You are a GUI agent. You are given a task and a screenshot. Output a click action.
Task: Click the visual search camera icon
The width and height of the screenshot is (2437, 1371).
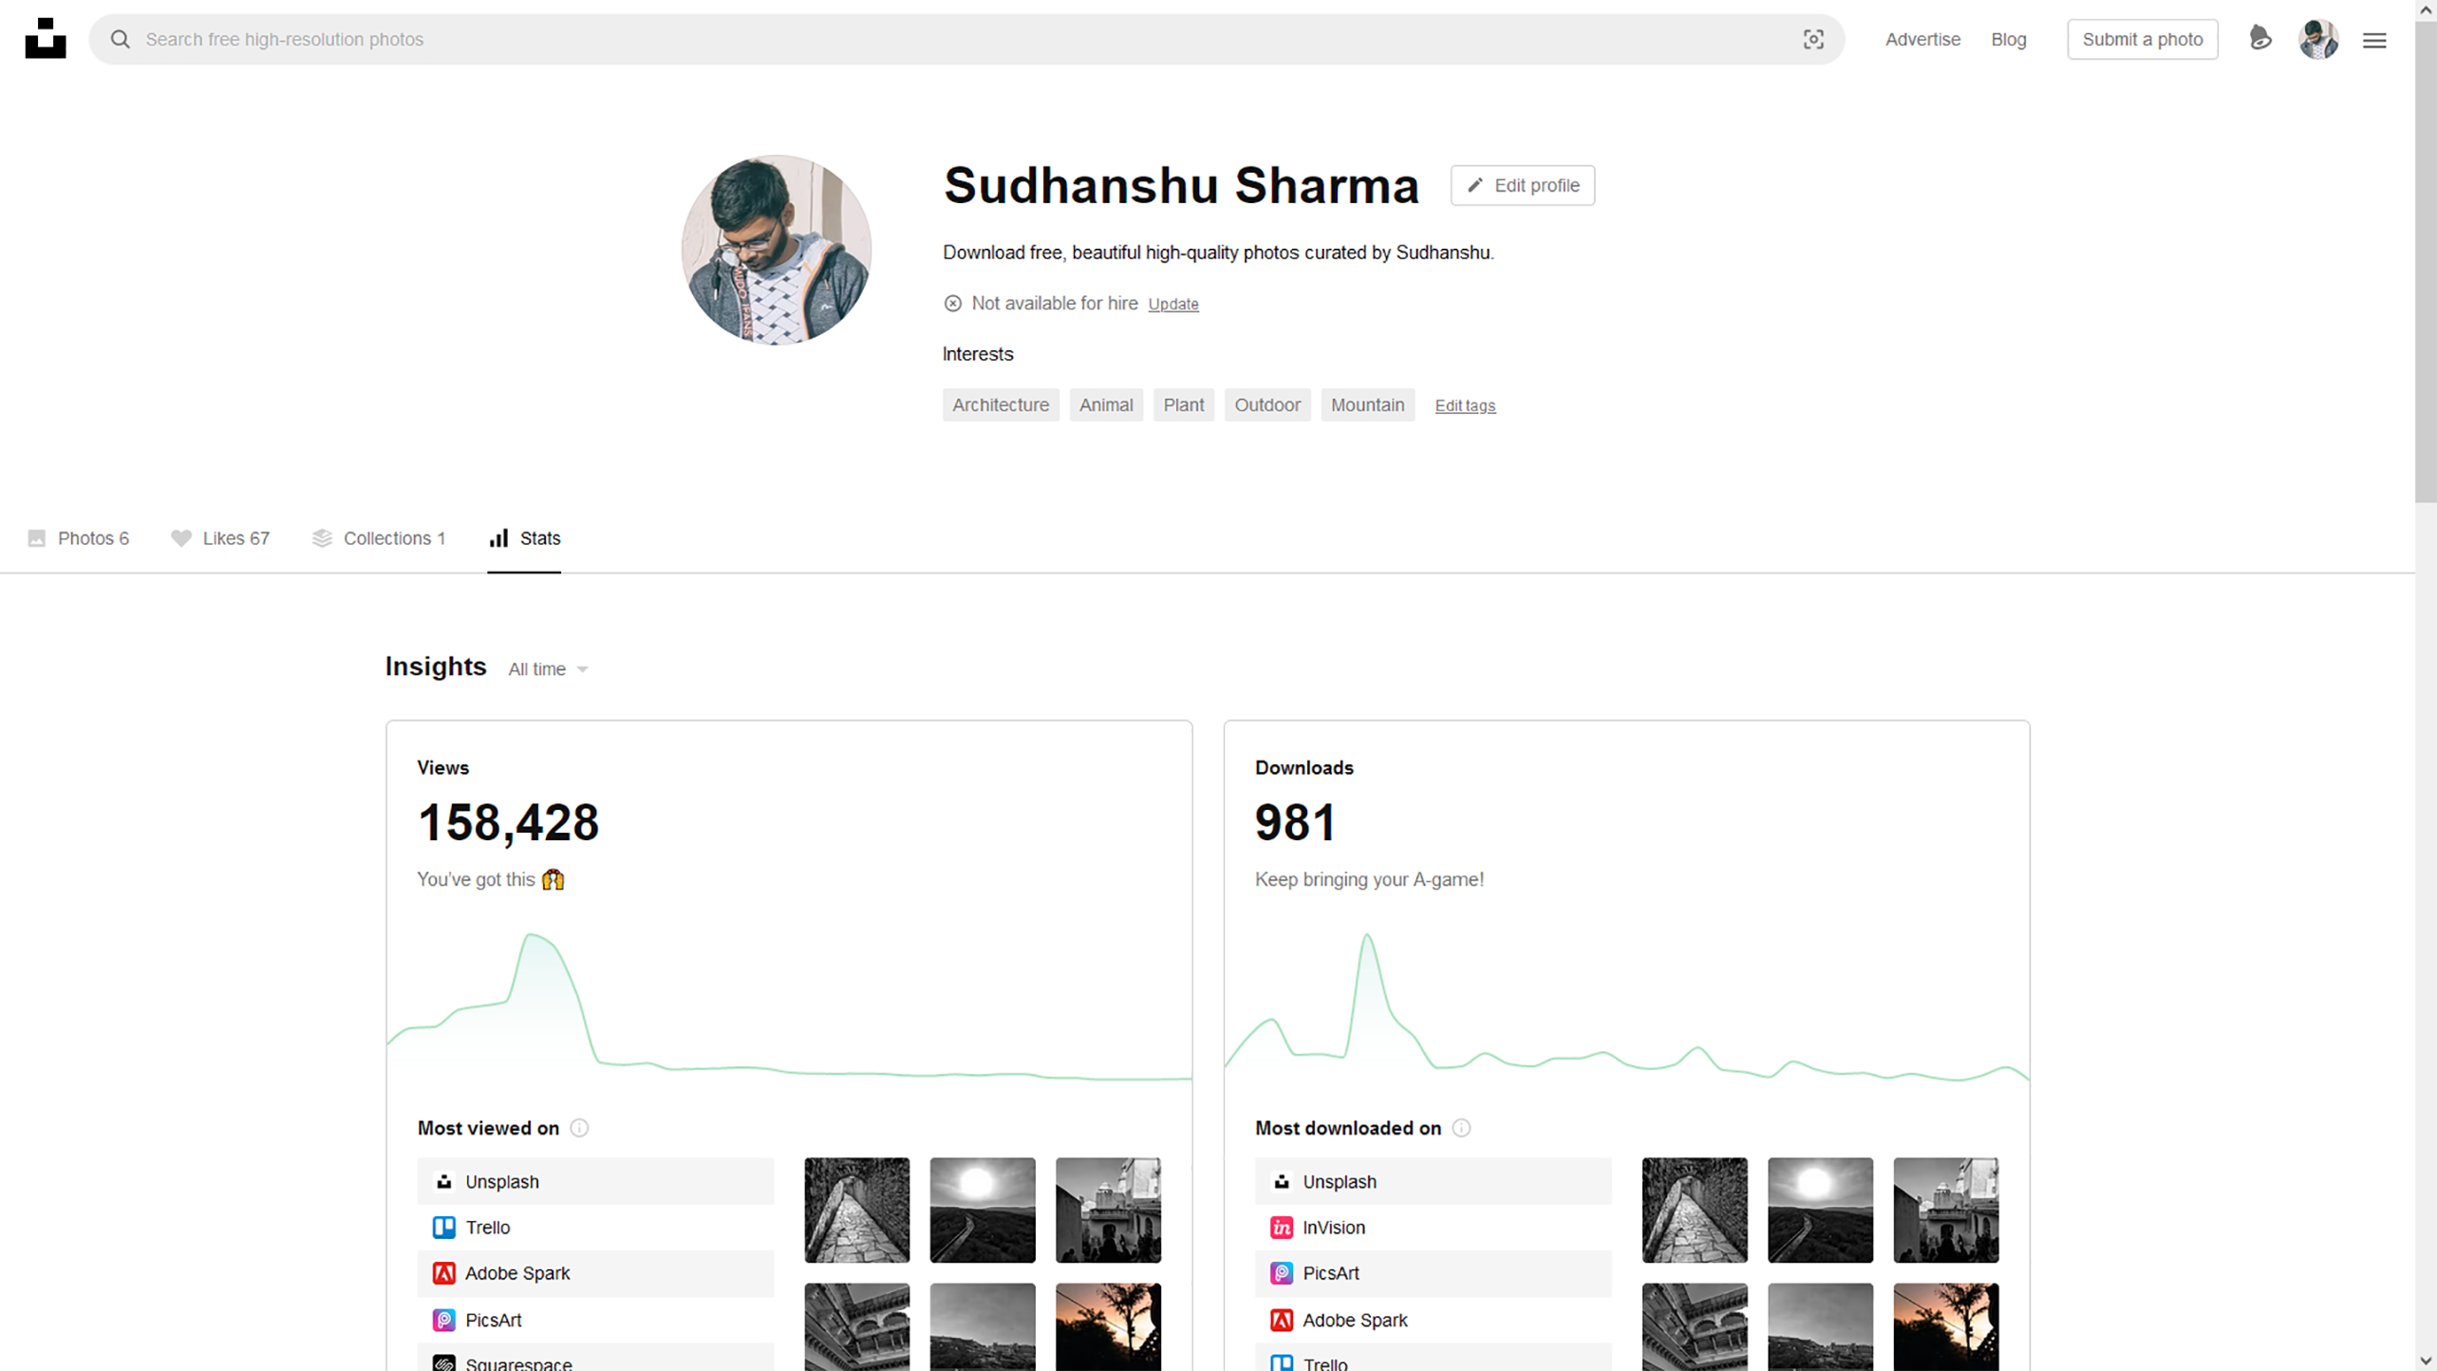tap(1813, 39)
